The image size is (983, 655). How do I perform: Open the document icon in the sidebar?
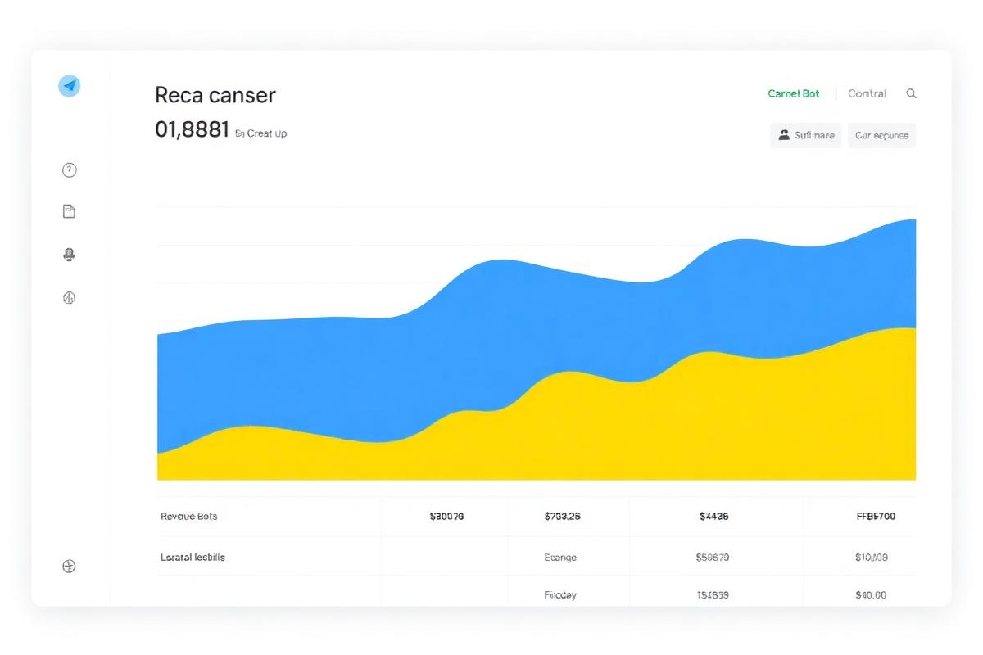point(69,211)
